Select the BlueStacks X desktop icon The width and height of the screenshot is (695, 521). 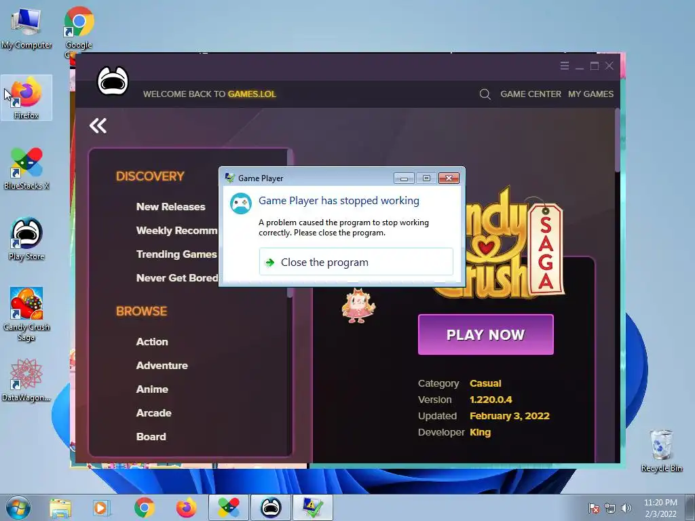(26, 168)
